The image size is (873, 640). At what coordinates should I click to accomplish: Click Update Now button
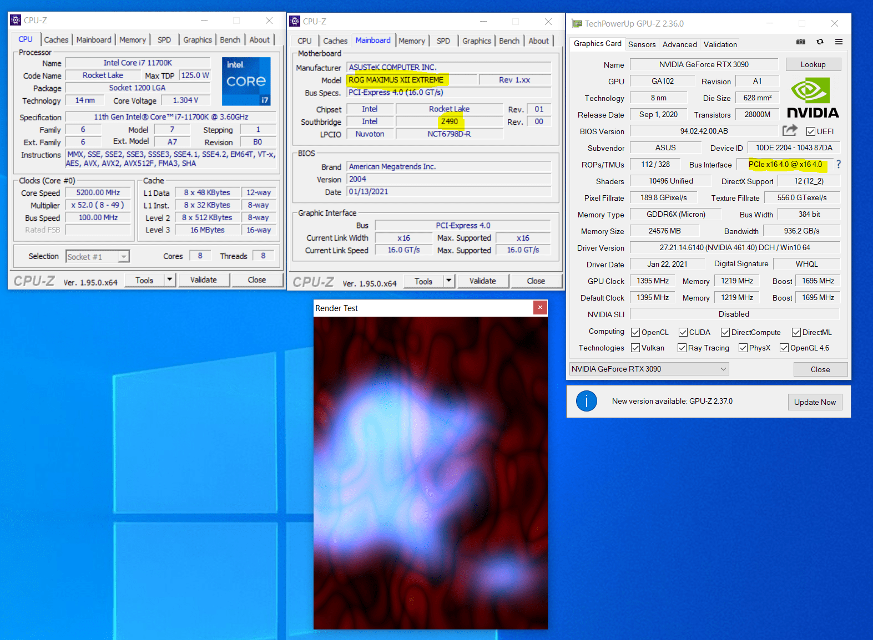point(815,402)
